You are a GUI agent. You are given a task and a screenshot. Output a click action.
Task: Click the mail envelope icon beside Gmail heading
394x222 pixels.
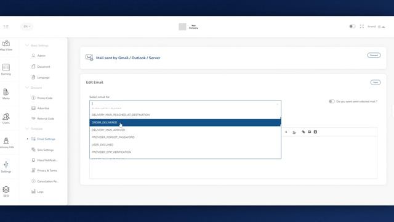click(89, 57)
